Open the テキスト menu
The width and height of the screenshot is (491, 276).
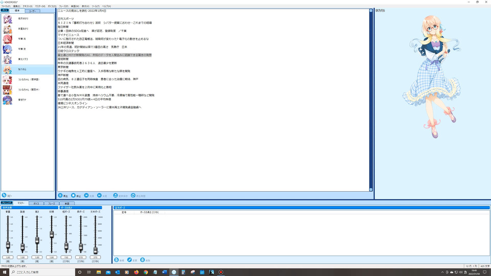[x=28, y=6]
